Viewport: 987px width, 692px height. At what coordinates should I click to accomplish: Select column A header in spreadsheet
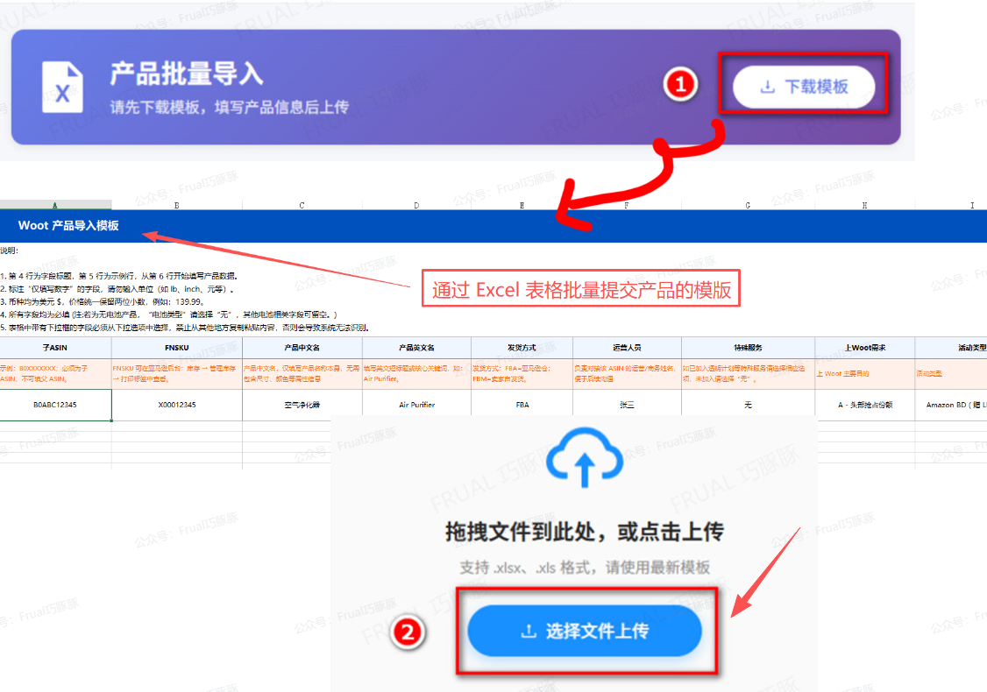pyautogui.click(x=55, y=205)
